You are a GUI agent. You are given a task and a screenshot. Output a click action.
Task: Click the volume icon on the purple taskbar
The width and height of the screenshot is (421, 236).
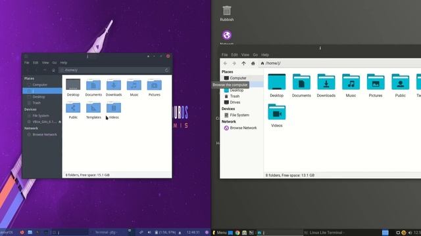pyautogui.click(x=149, y=232)
